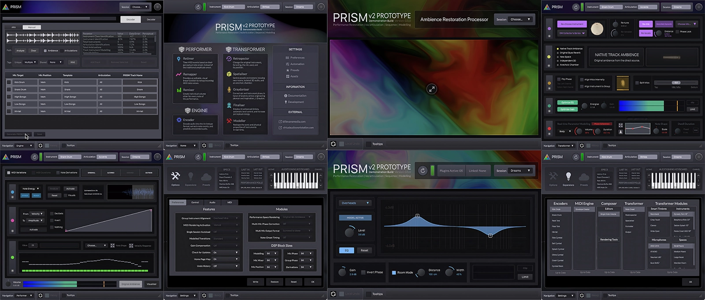Open Navigation Home dropdown
Image resolution: width=705 pixels, height=300 pixels.
[x=188, y=145]
